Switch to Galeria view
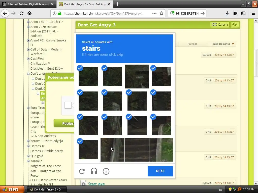This screenshot has width=258, height=193. [x=220, y=25]
